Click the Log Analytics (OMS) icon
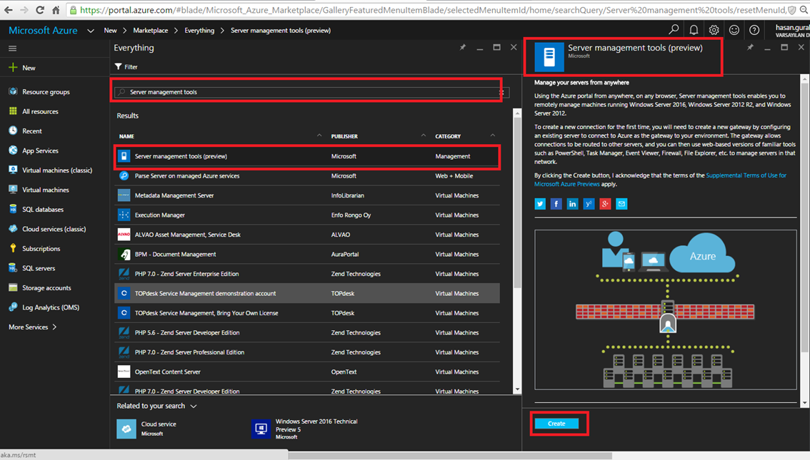This screenshot has width=810, height=460. pyautogui.click(x=13, y=307)
